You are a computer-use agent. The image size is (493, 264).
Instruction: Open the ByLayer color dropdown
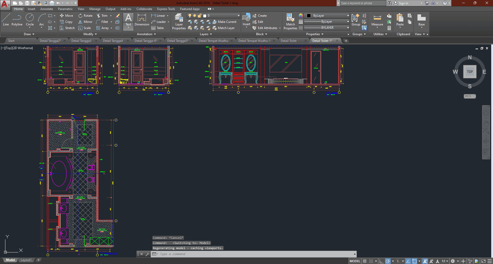pos(348,16)
